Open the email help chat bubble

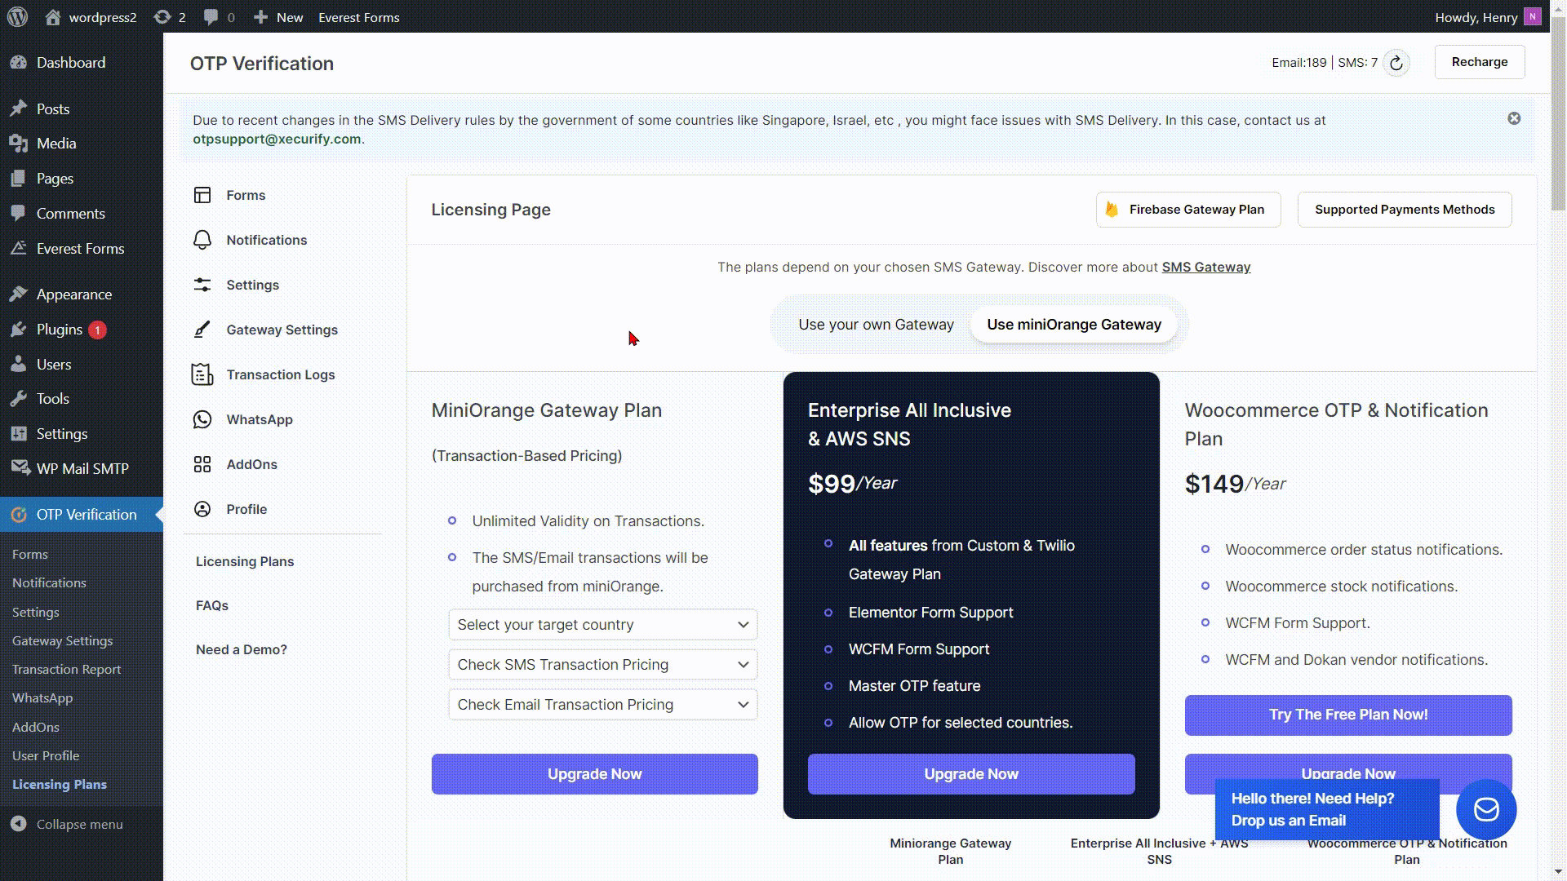[x=1486, y=809]
